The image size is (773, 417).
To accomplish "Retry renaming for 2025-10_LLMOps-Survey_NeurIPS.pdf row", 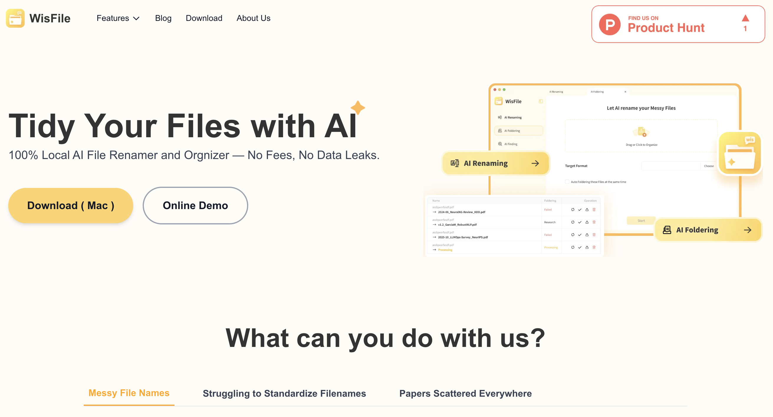I will click(x=573, y=235).
